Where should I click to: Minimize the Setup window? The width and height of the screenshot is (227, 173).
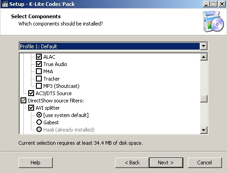pos(206,4)
